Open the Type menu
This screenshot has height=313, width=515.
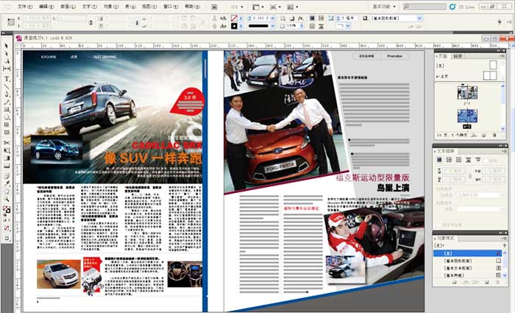pyautogui.click(x=89, y=7)
